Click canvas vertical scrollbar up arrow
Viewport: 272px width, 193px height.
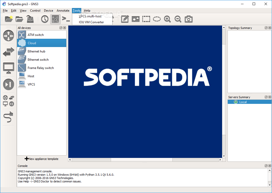tap(224, 27)
